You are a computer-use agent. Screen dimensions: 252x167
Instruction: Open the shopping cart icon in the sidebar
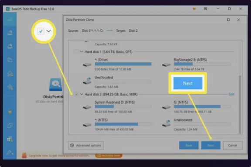[10, 112]
